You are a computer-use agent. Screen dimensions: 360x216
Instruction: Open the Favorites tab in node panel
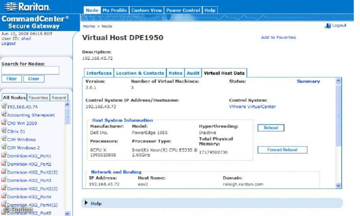[x=38, y=97]
